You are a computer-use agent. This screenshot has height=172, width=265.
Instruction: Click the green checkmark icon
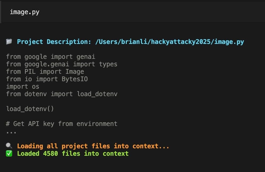tap(9, 153)
